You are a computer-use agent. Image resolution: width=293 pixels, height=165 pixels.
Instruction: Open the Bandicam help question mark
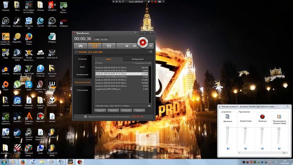click(x=135, y=33)
